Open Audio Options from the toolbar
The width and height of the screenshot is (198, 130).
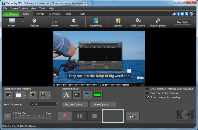[x=138, y=22]
